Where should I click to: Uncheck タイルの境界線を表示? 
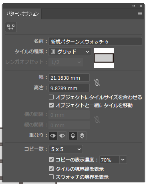point(51,169)
